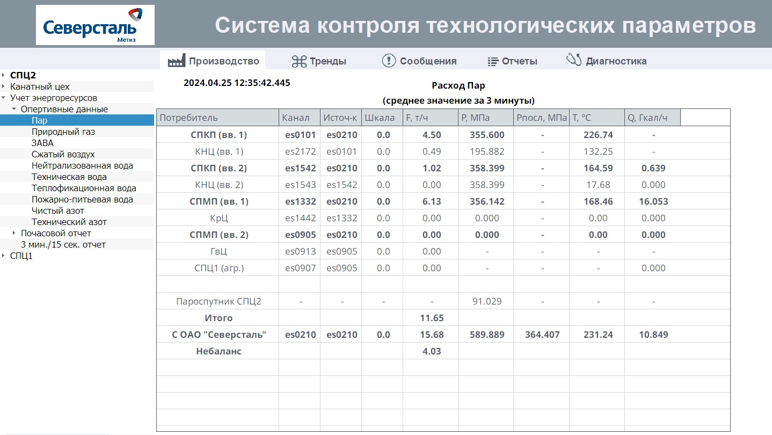The width and height of the screenshot is (772, 435).
Task: Expand the СПЦ2 tree node arrow
Action: [3, 75]
